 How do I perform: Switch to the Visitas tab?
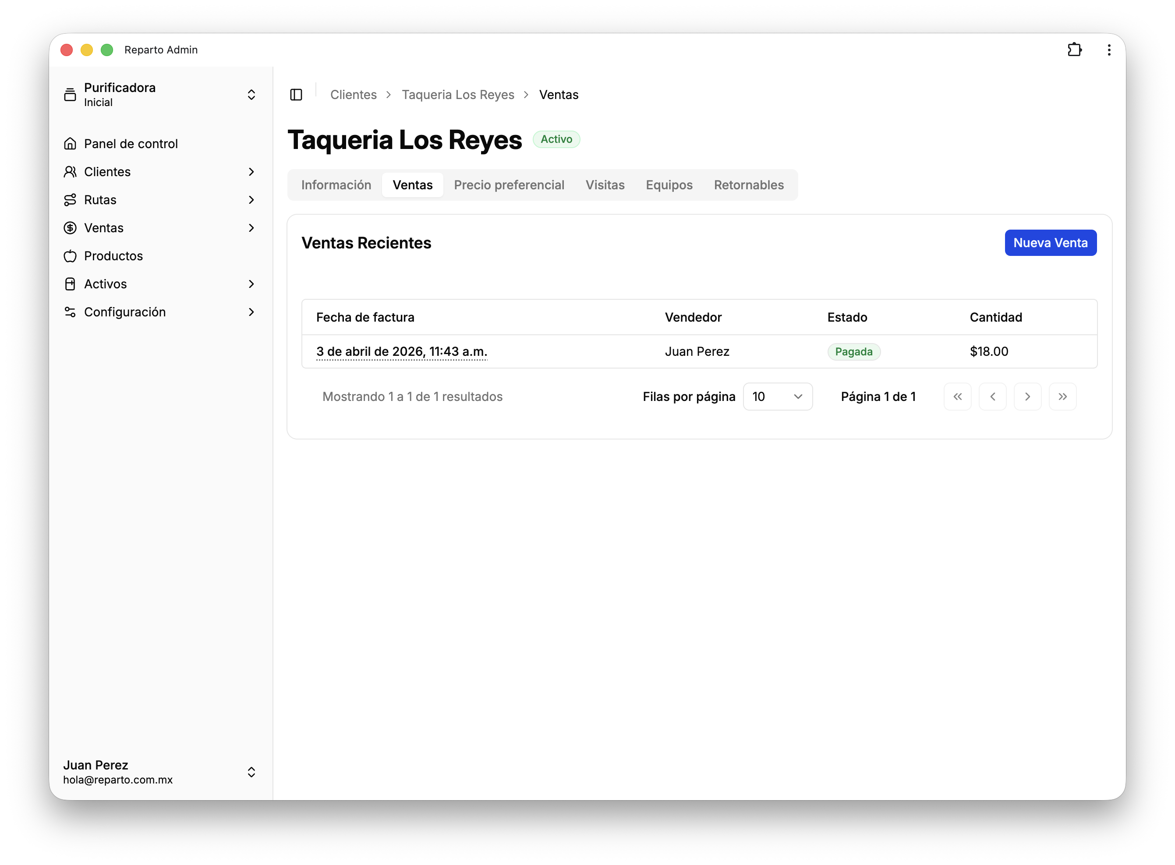coord(605,185)
